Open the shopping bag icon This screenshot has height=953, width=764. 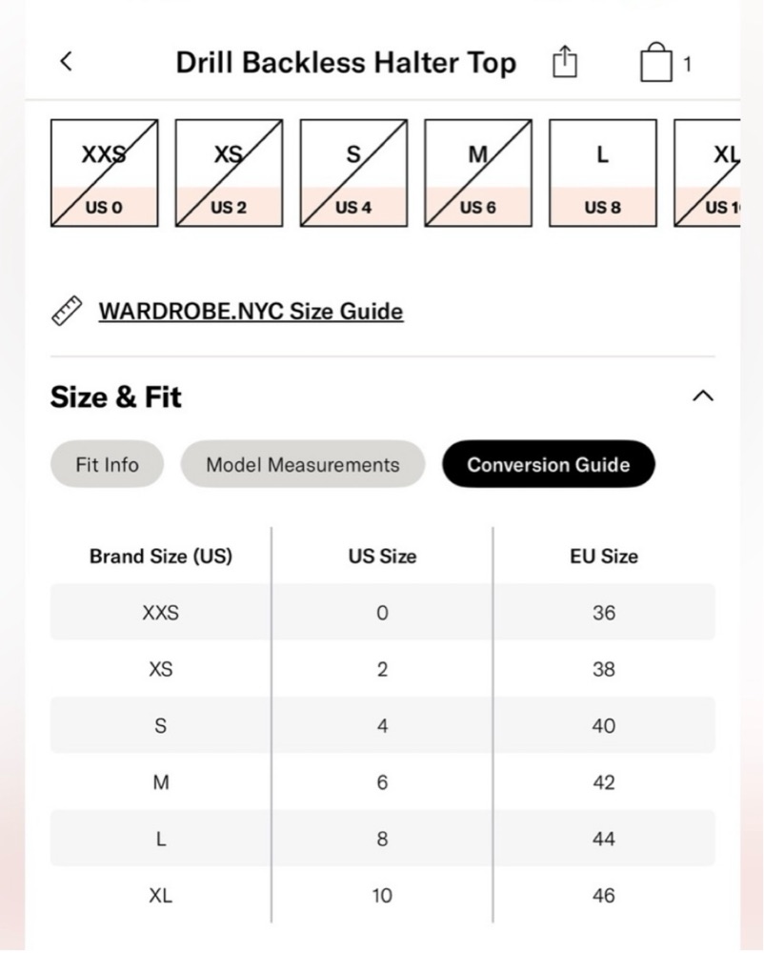(x=656, y=62)
